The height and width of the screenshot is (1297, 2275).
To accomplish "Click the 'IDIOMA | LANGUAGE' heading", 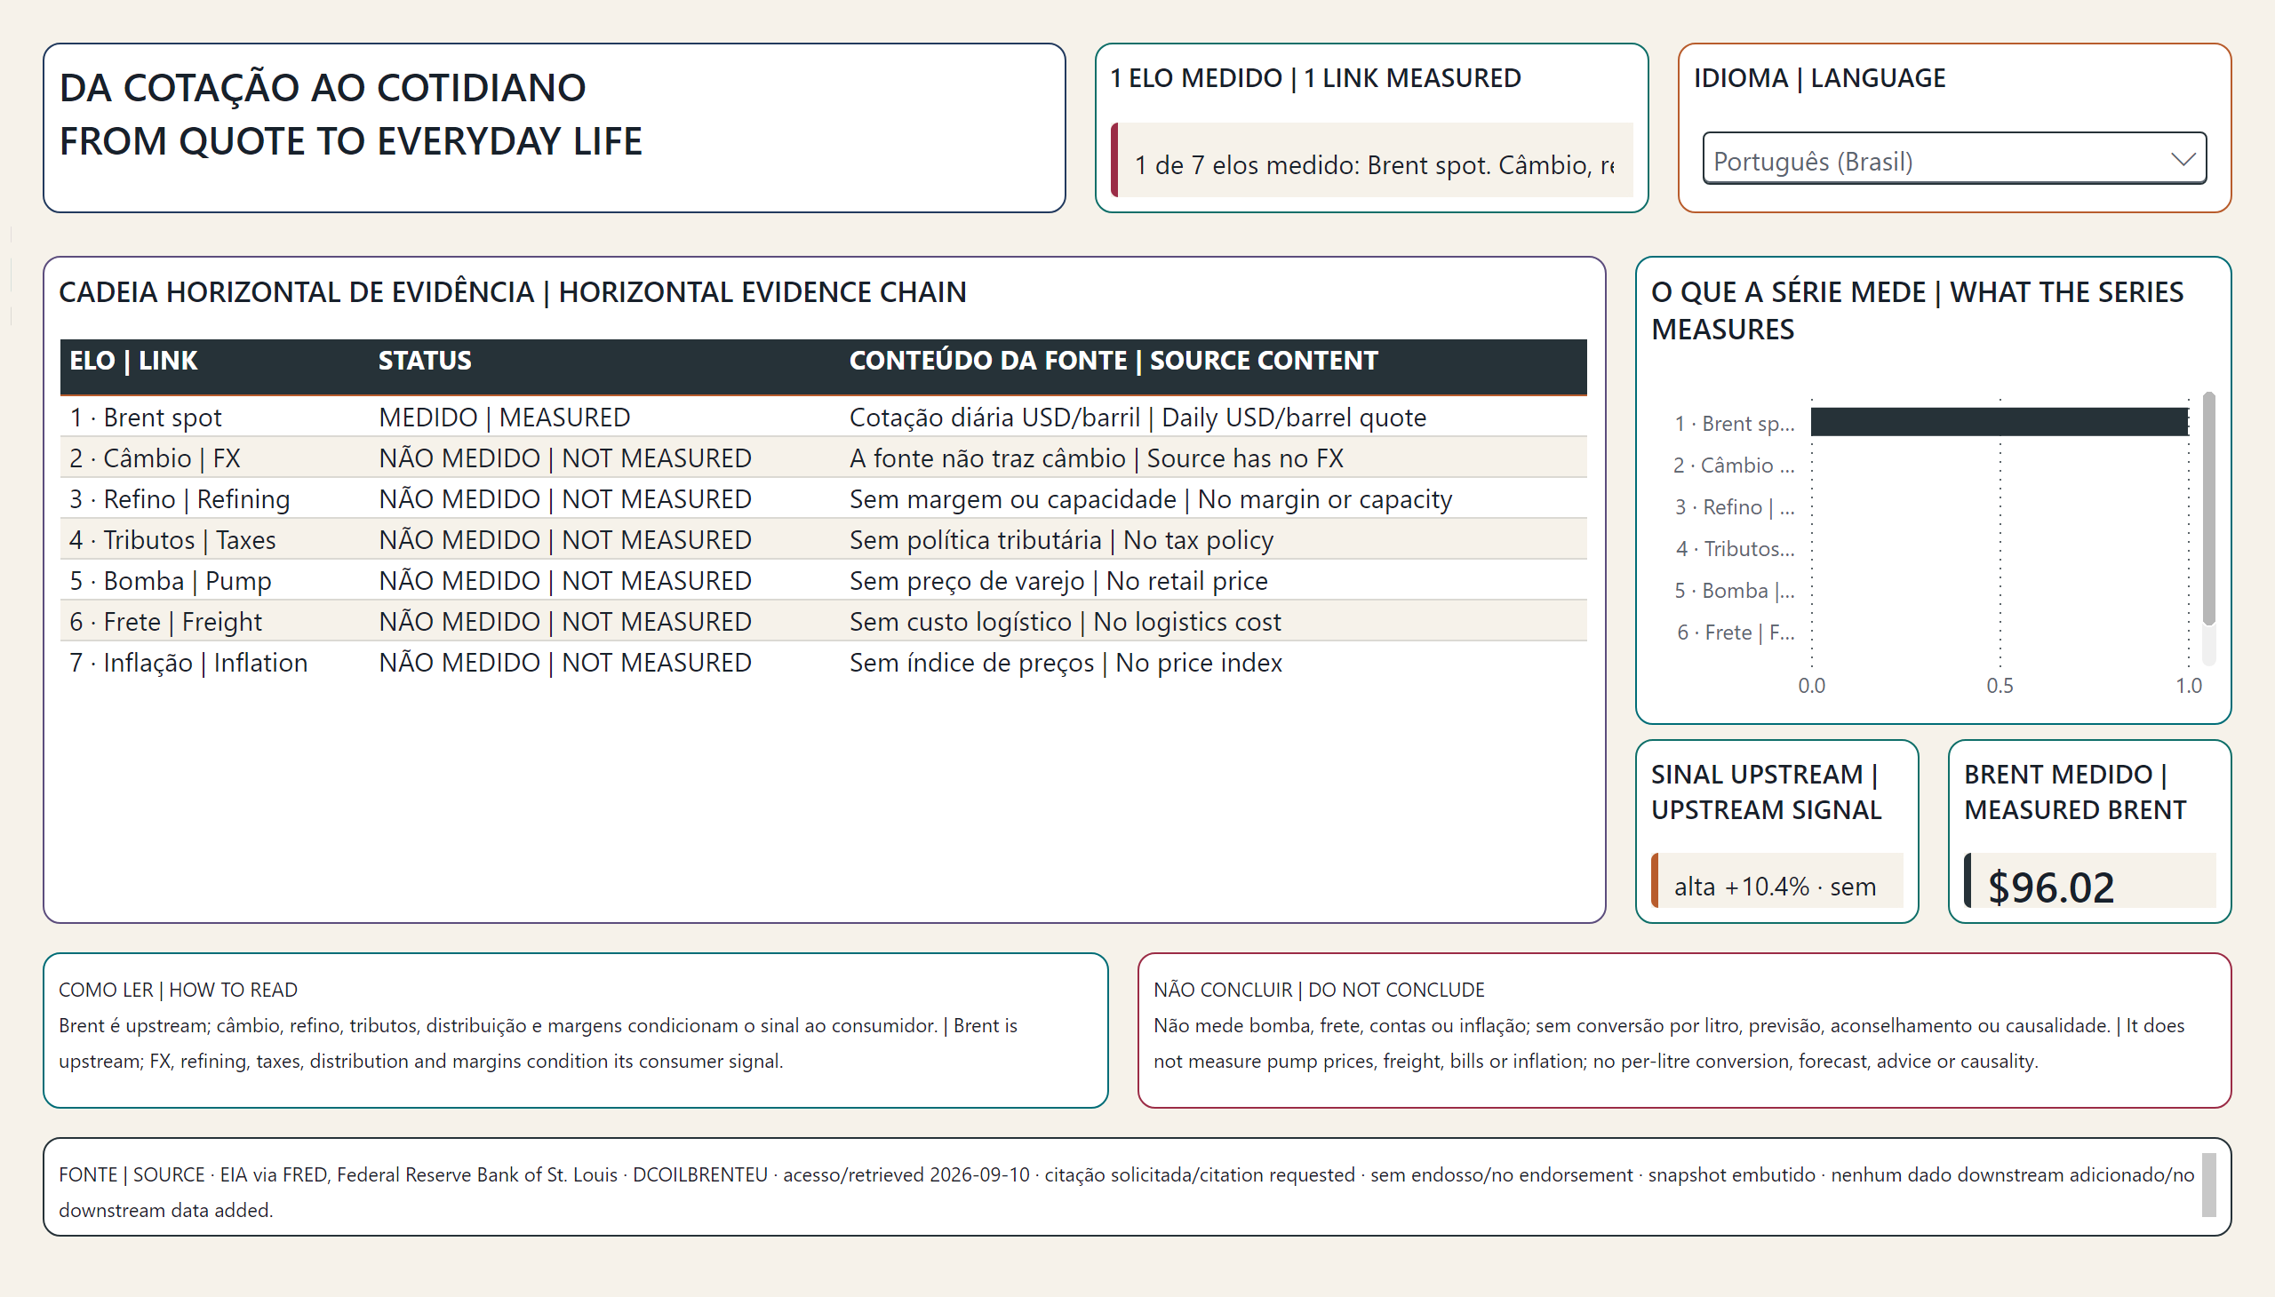I will [1819, 78].
